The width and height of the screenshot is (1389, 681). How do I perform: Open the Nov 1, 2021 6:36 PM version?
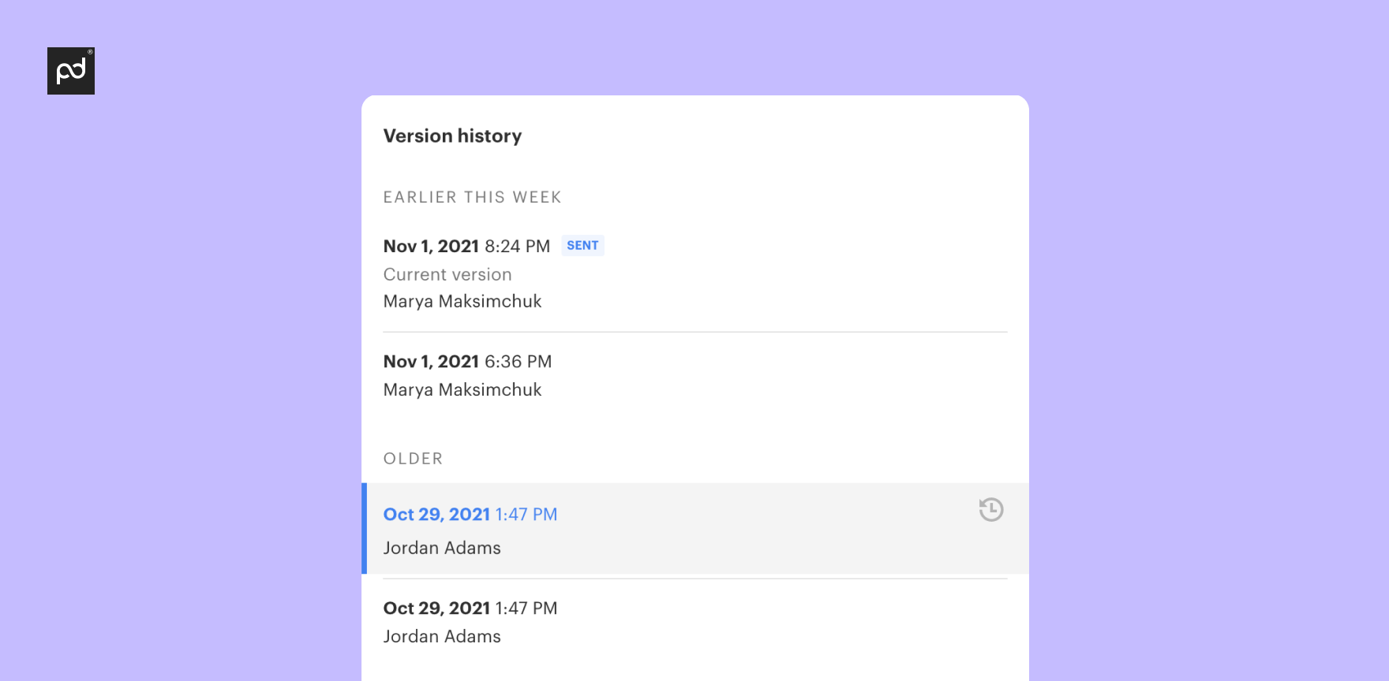click(431, 362)
